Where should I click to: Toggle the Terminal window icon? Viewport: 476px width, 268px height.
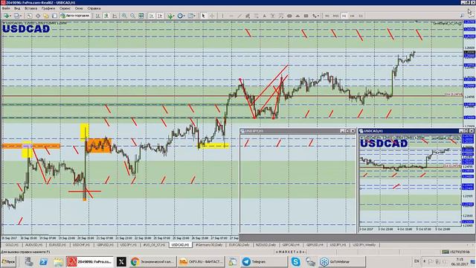[x=54, y=16]
